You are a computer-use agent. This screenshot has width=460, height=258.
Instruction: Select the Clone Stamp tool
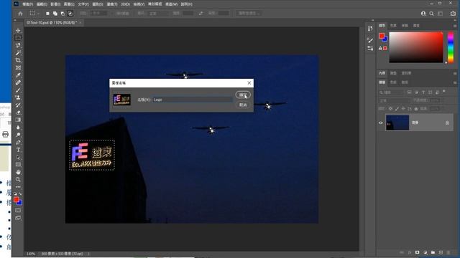pos(18,97)
